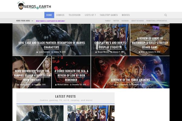This screenshot has width=182, height=121.
Task: Select the Home tab
Action: pos(49,15)
